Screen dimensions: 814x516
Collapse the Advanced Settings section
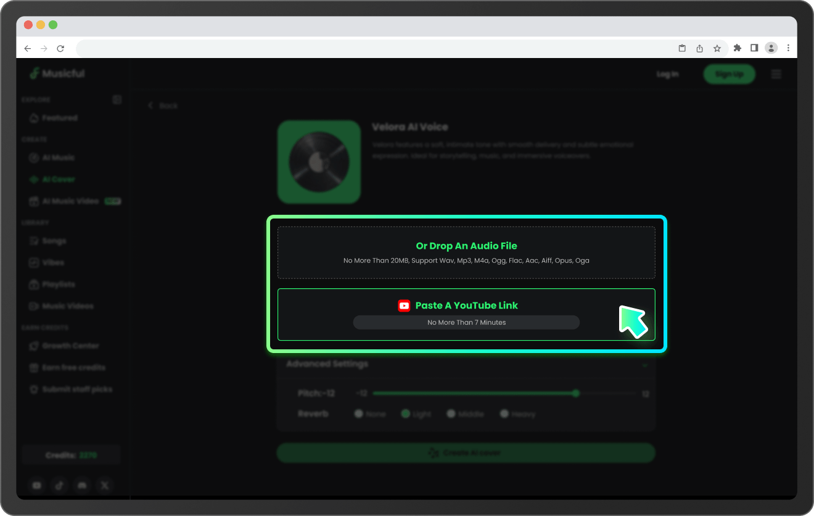pyautogui.click(x=645, y=365)
